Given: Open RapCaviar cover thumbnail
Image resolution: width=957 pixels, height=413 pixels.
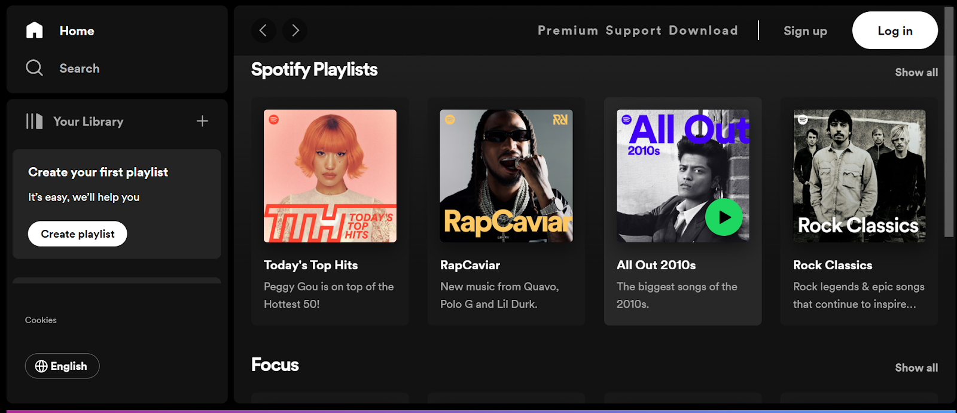Looking at the screenshot, I should 506,176.
